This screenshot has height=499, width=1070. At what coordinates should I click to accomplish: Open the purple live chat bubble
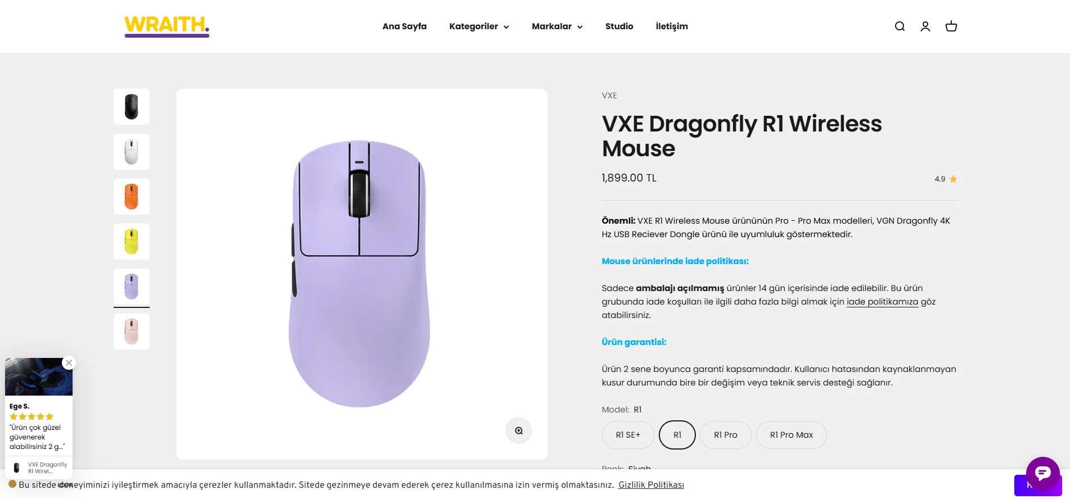[1042, 473]
